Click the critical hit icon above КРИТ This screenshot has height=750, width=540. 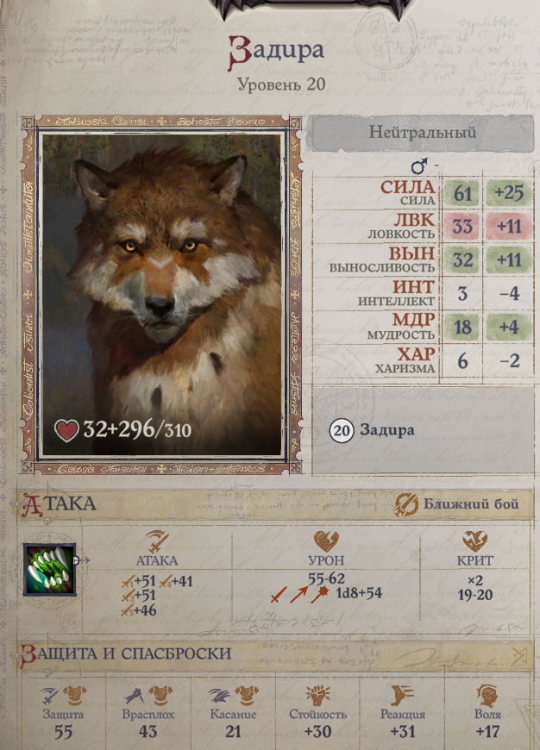(475, 541)
